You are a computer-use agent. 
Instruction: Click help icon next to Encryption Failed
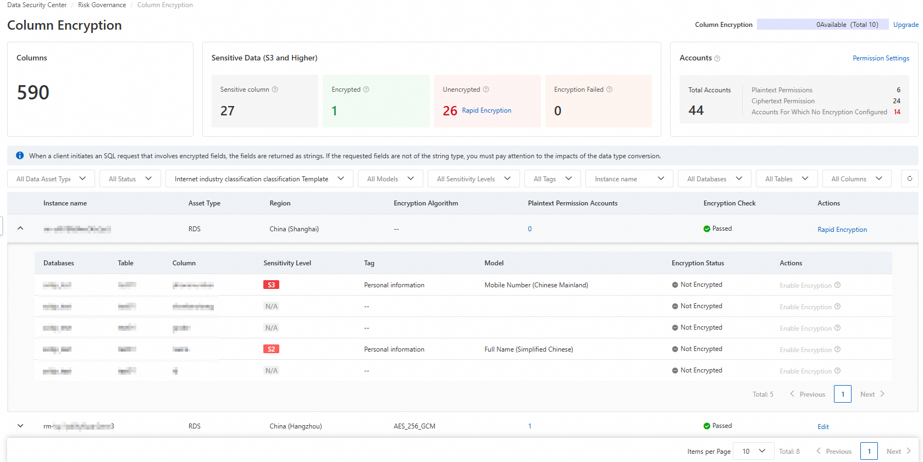click(609, 90)
